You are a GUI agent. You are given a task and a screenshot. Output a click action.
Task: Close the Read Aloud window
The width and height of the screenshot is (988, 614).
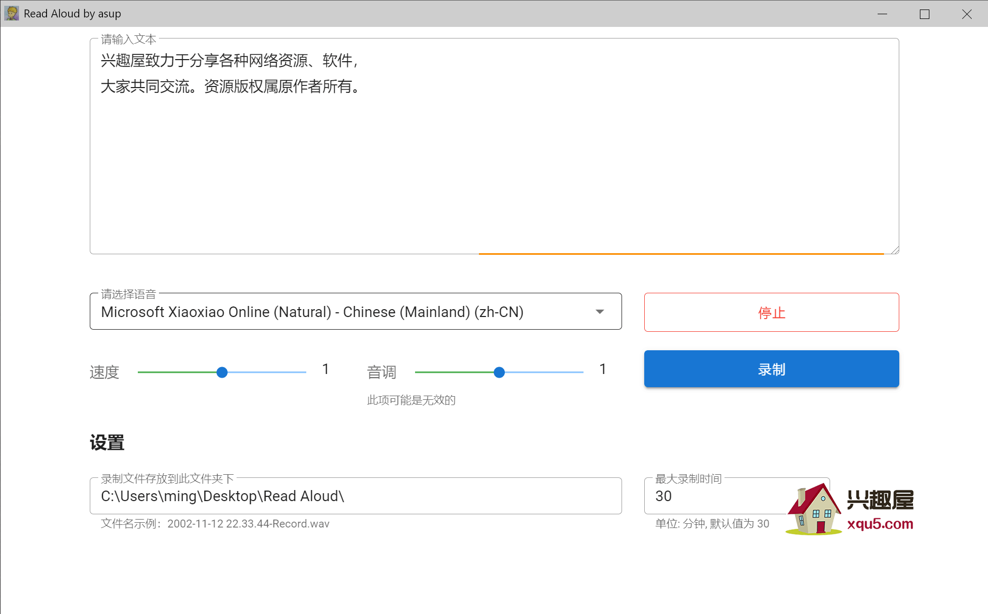coord(967,14)
